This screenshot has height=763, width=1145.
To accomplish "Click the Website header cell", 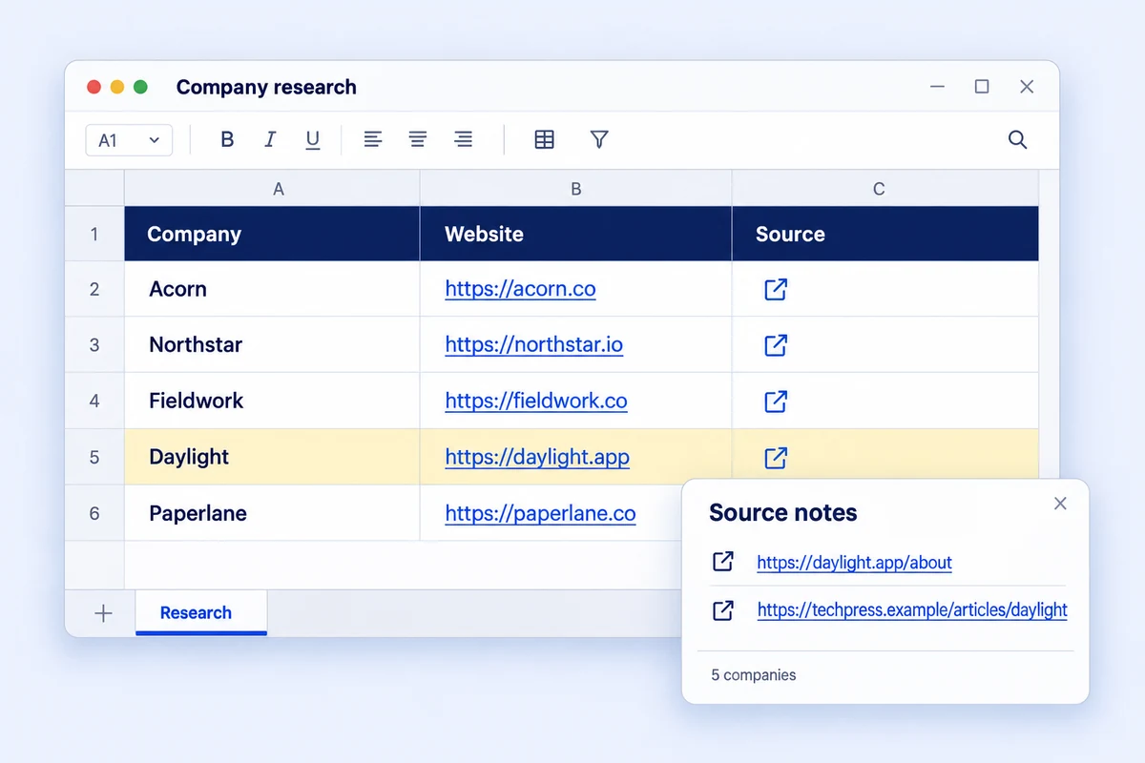I will click(575, 234).
